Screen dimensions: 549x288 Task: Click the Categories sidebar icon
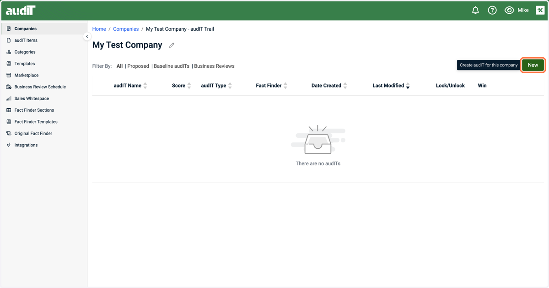(9, 52)
